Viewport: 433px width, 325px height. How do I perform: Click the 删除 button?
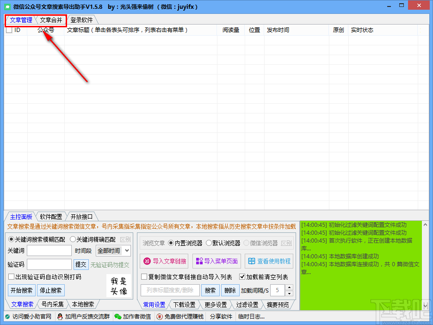[230, 290]
